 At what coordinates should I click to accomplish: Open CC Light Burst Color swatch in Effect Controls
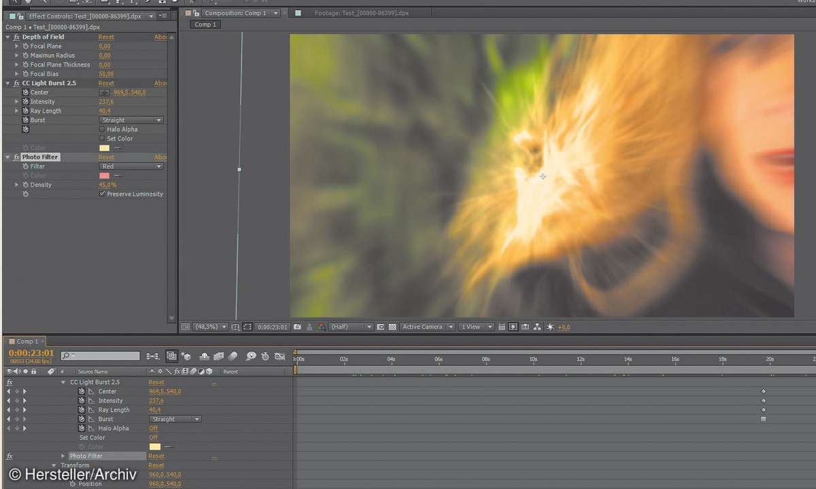104,148
